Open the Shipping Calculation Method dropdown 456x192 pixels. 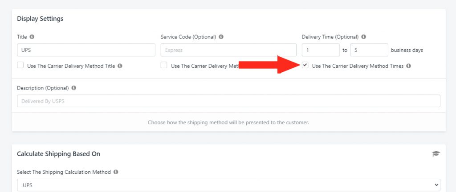click(228, 185)
